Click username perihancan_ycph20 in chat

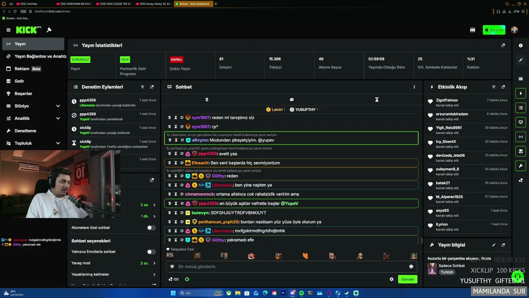click(219, 222)
